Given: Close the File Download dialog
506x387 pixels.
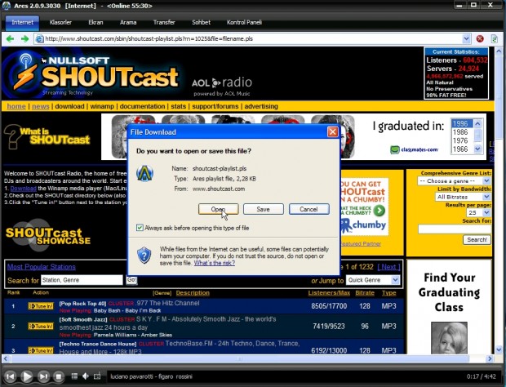Looking at the screenshot, I should pos(332,131).
